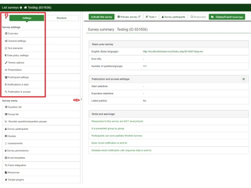Open Question list in survey menu
251x188 pixels.
coord(41,107)
